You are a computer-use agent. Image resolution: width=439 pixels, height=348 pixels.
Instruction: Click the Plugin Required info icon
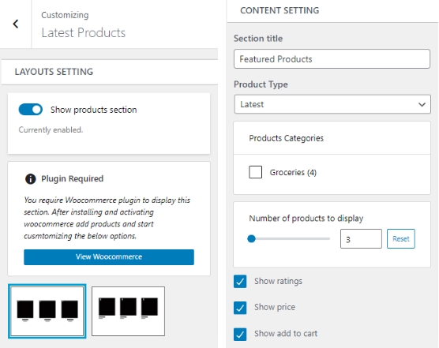31,179
